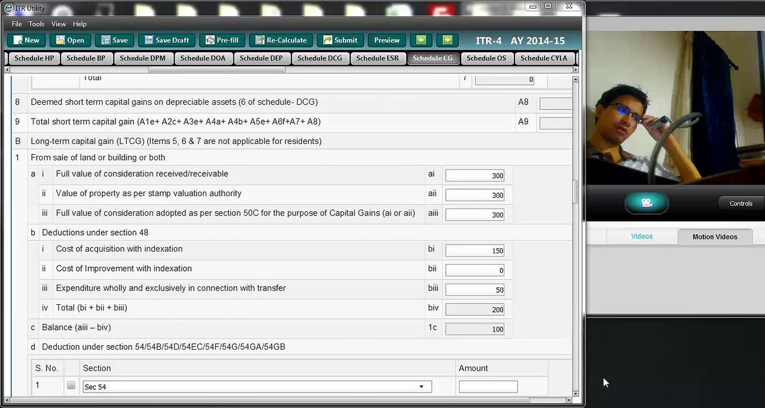This screenshot has width=765, height=408.
Task: Select the Schedule CG tab
Action: pyautogui.click(x=432, y=58)
